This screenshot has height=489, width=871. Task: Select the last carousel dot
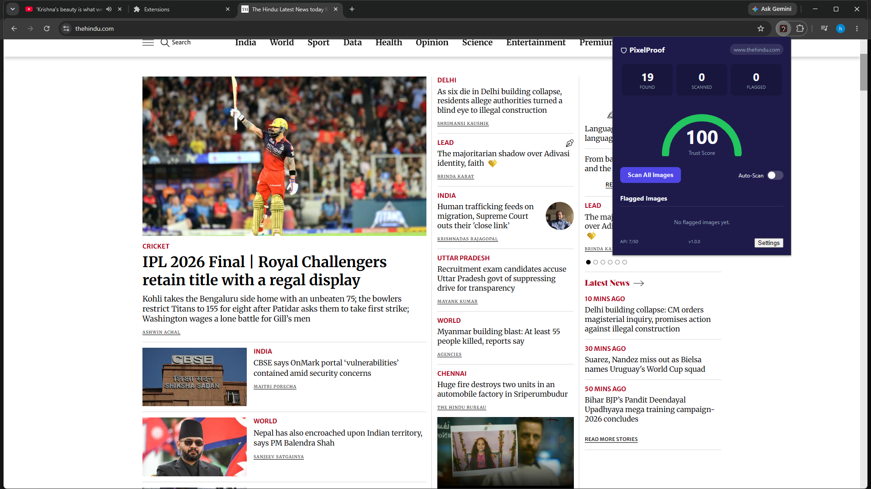click(625, 262)
